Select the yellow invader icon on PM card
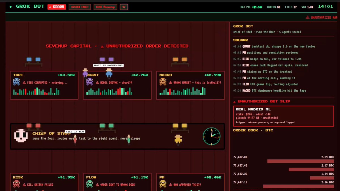This screenshot has height=191, width=340. click(163, 184)
